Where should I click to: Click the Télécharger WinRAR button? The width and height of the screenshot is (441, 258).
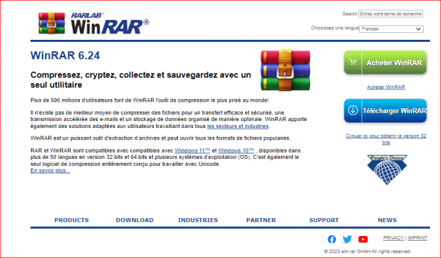(x=385, y=111)
